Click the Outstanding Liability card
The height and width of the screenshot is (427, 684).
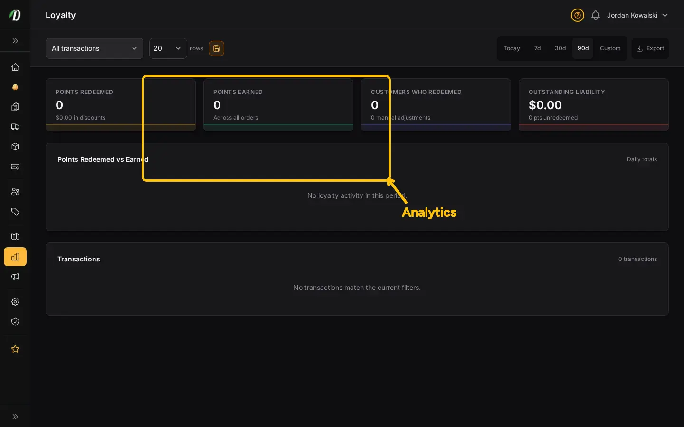[594, 105]
